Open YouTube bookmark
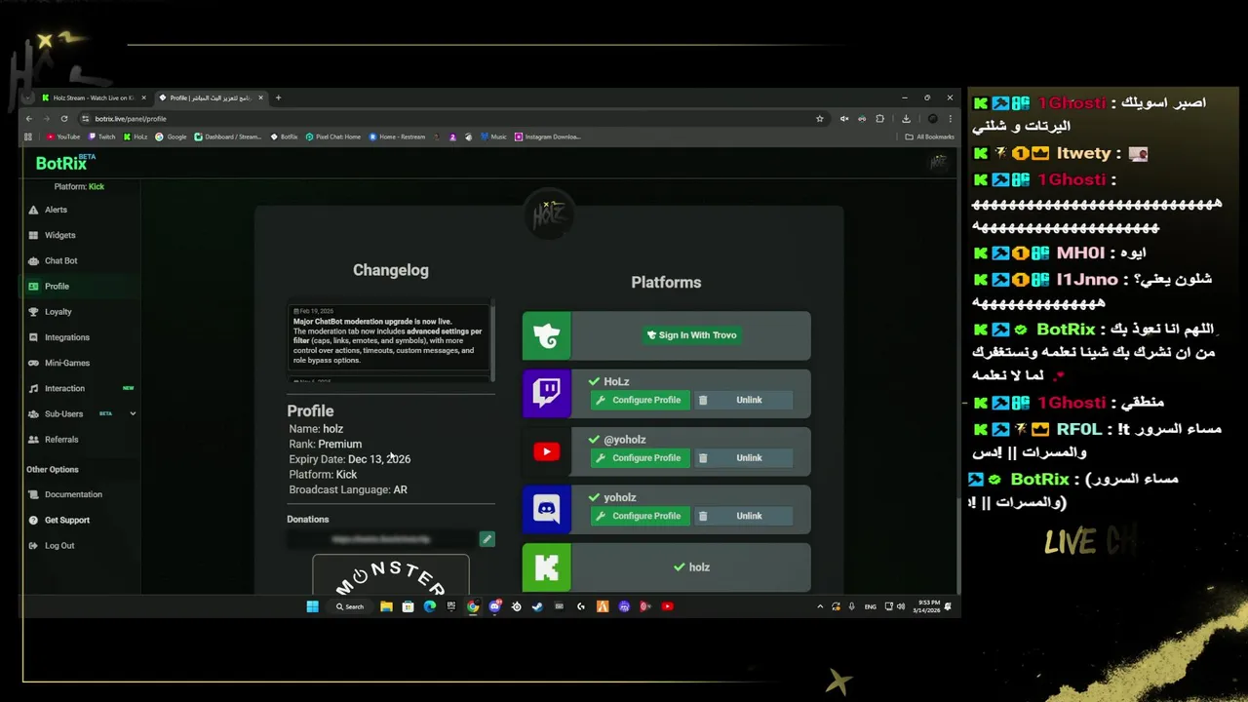The image size is (1248, 702). [63, 136]
